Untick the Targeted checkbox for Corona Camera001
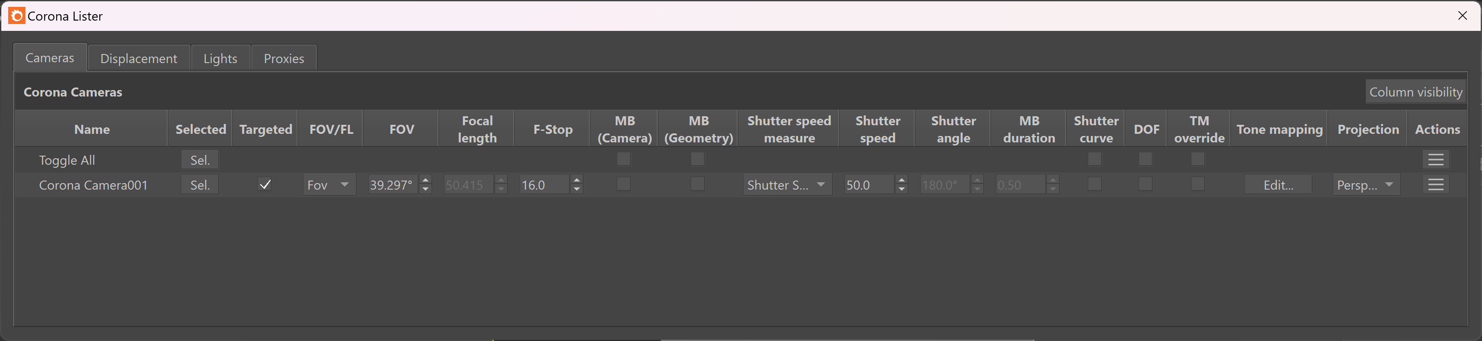Image resolution: width=1482 pixels, height=341 pixels. click(265, 184)
